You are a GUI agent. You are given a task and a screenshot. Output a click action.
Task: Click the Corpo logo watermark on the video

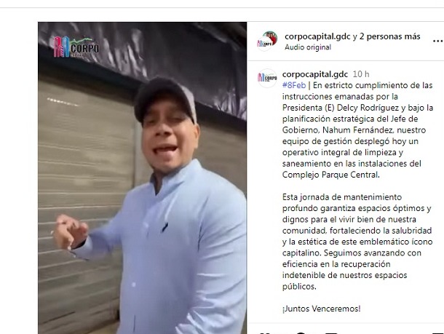tap(76, 47)
